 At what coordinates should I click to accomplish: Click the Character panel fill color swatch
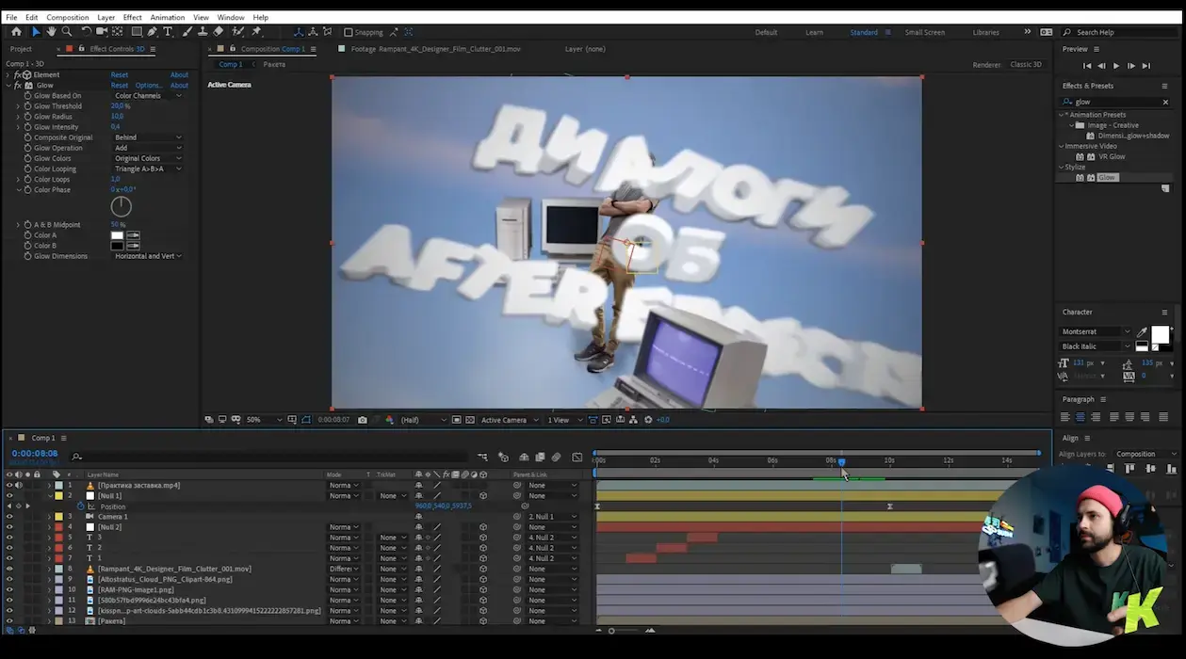coord(1160,335)
